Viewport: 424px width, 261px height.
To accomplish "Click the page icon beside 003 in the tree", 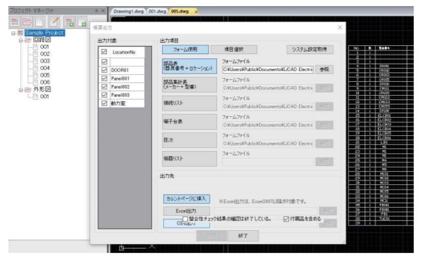I will pos(35,61).
